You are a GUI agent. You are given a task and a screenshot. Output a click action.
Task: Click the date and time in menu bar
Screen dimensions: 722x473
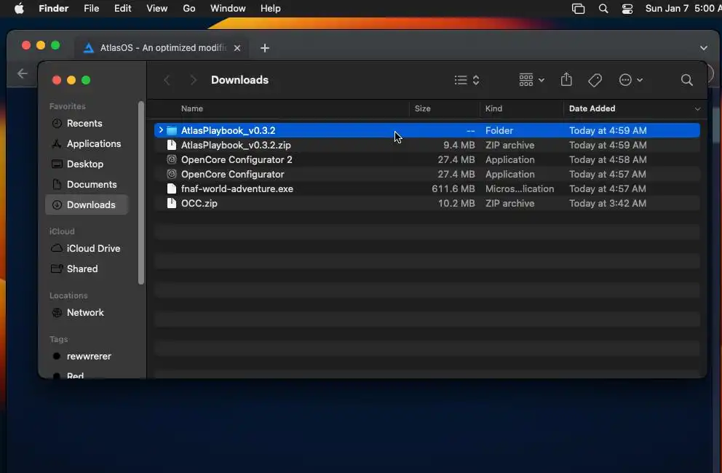click(683, 8)
